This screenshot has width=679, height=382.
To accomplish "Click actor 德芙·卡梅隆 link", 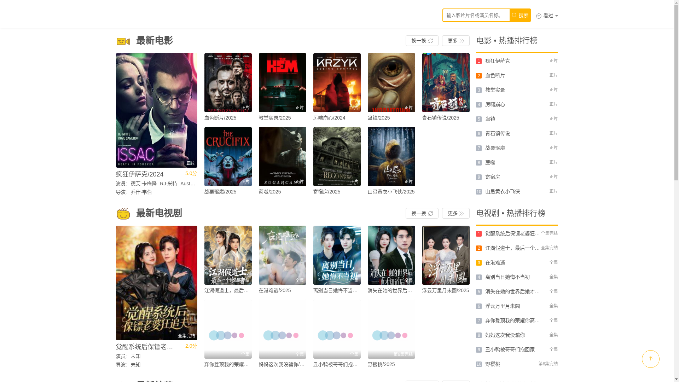I will 144,184.
